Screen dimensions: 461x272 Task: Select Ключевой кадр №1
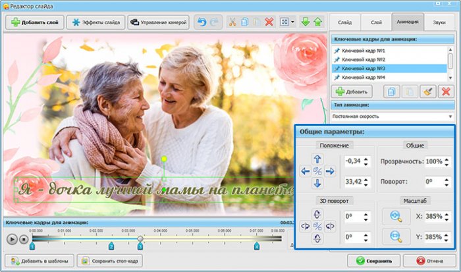389,51
